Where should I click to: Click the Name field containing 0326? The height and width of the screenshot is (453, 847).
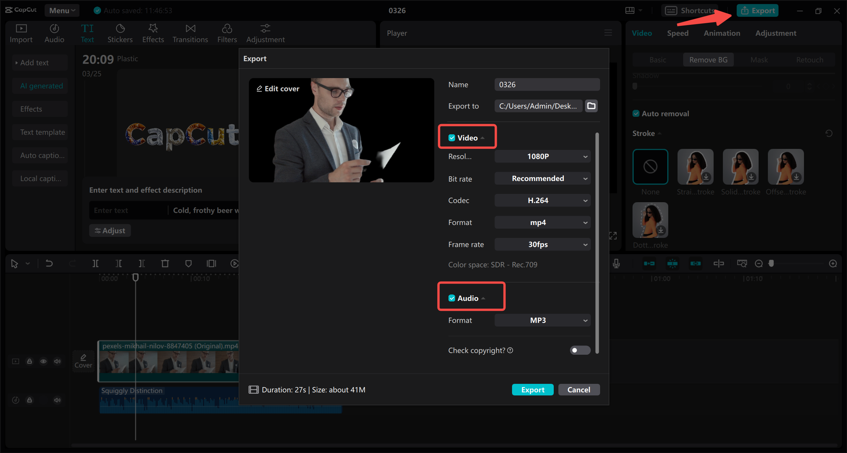point(547,84)
